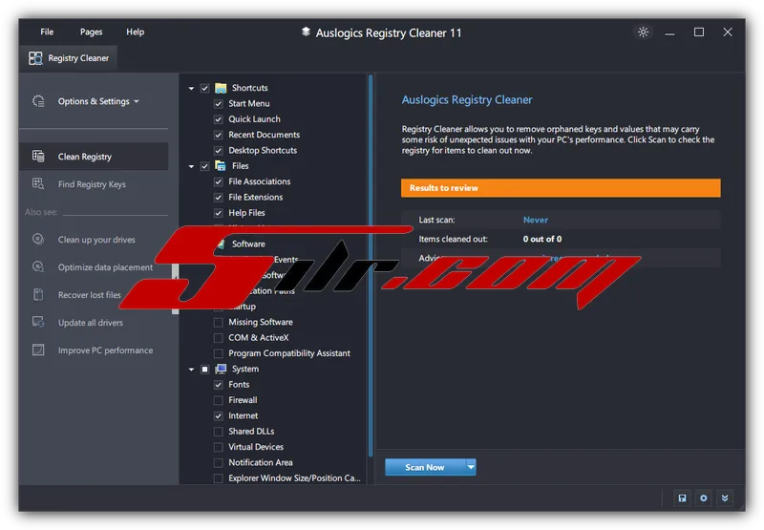Viewport: 764px width, 530px height.
Task: Click the Optimize data placement icon
Action: pyautogui.click(x=38, y=267)
